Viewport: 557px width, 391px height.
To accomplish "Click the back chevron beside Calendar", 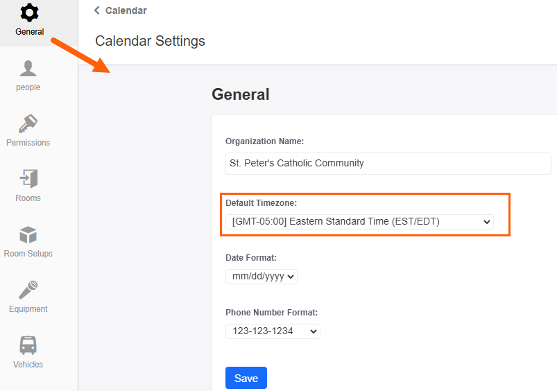I will 96,10.
